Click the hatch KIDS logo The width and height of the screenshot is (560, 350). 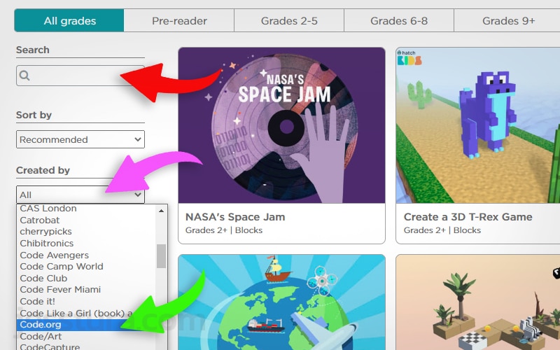coord(409,57)
